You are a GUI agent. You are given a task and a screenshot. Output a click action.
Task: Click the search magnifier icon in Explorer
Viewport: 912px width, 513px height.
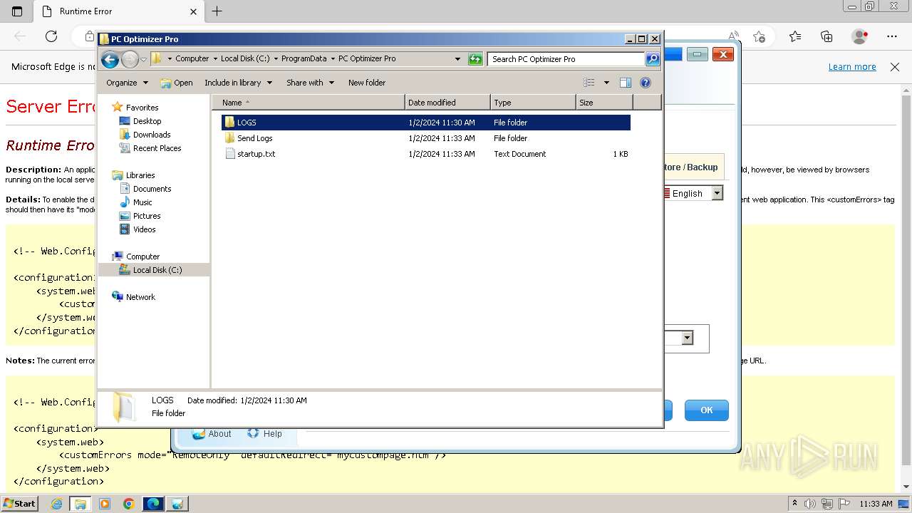pyautogui.click(x=653, y=59)
